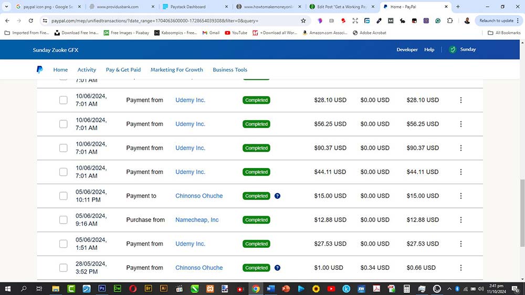Select the $28.10 Udemy payment checkbox
The height and width of the screenshot is (295, 525).
click(x=64, y=100)
